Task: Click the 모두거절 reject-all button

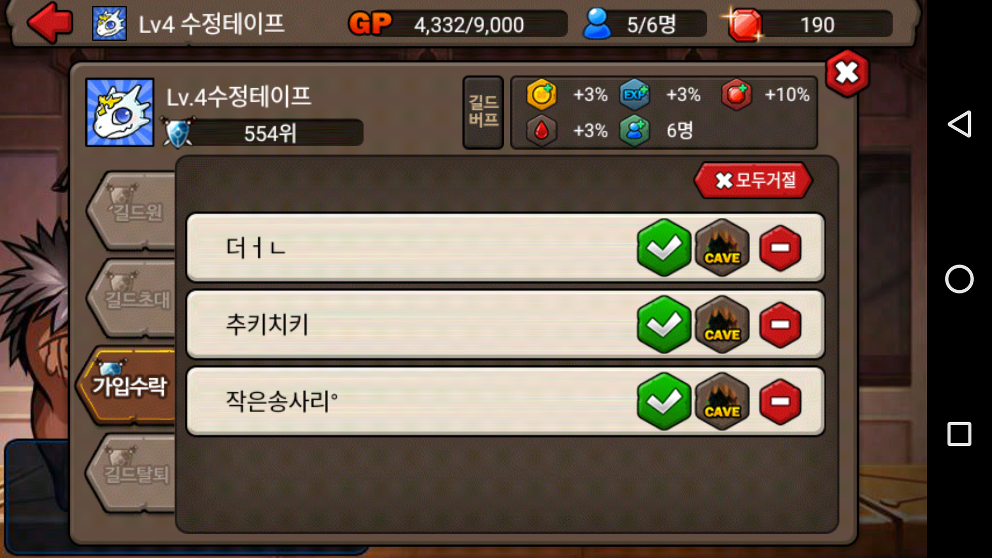Action: tap(753, 180)
